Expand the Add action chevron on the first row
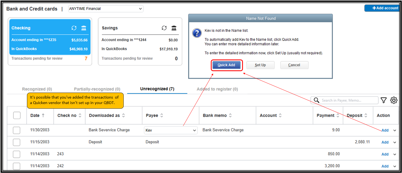Screen dimensions: 402x173 (x=394, y=130)
